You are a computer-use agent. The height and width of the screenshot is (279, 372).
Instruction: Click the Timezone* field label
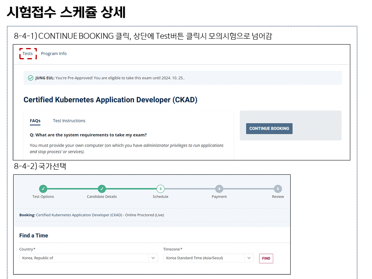(x=173, y=249)
